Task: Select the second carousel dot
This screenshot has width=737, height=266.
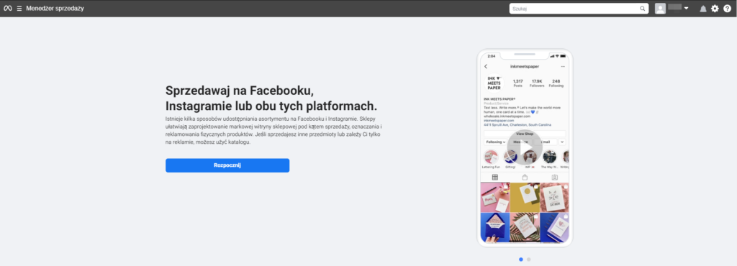Action: pos(529,259)
